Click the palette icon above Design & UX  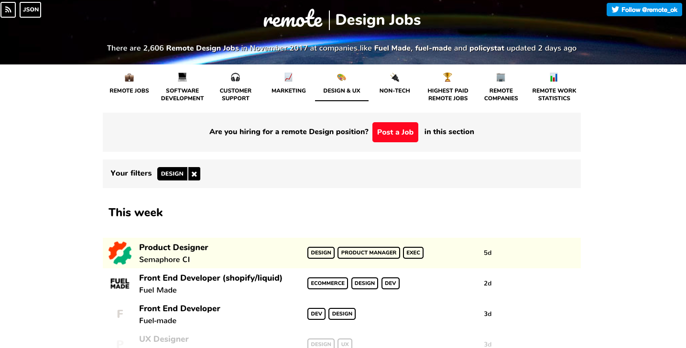click(341, 77)
